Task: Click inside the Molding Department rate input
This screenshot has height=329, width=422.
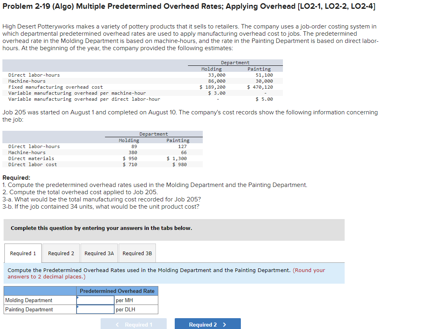Action: point(96,300)
